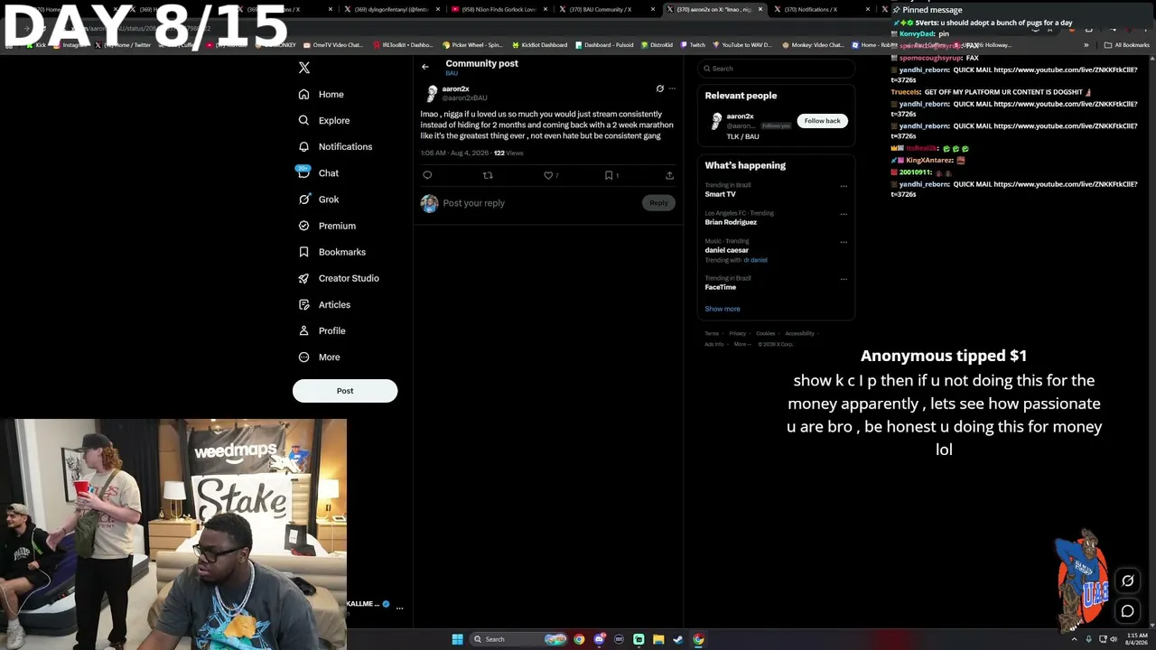Show hidden system tray icons
Image resolution: width=1156 pixels, height=650 pixels.
coord(1076,639)
